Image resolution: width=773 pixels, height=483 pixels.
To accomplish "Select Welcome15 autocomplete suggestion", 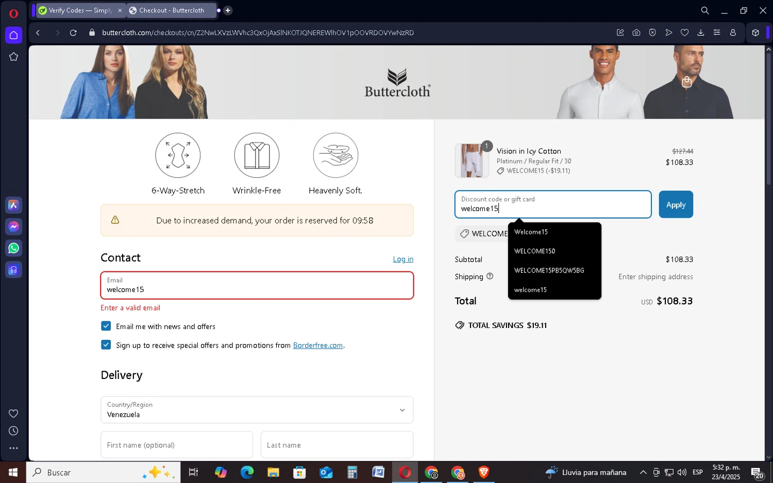I will pos(554,232).
